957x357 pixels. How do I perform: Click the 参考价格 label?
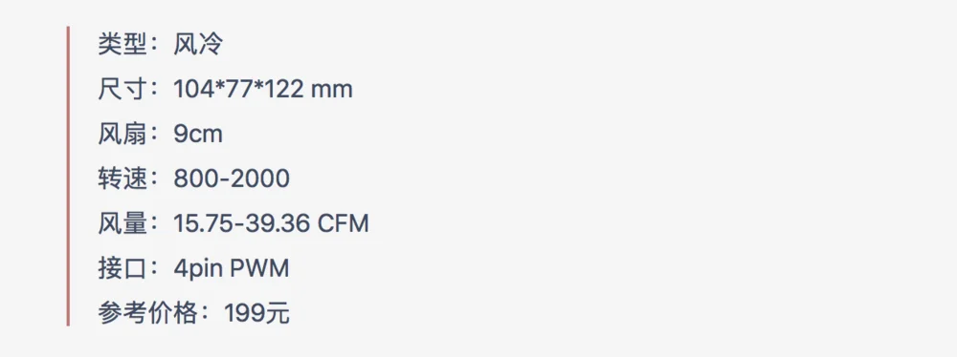pyautogui.click(x=147, y=314)
